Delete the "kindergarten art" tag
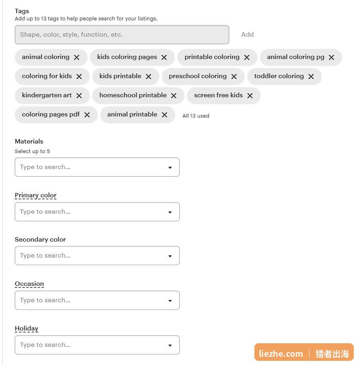Screen dimensions: 359x366 tap(79, 96)
